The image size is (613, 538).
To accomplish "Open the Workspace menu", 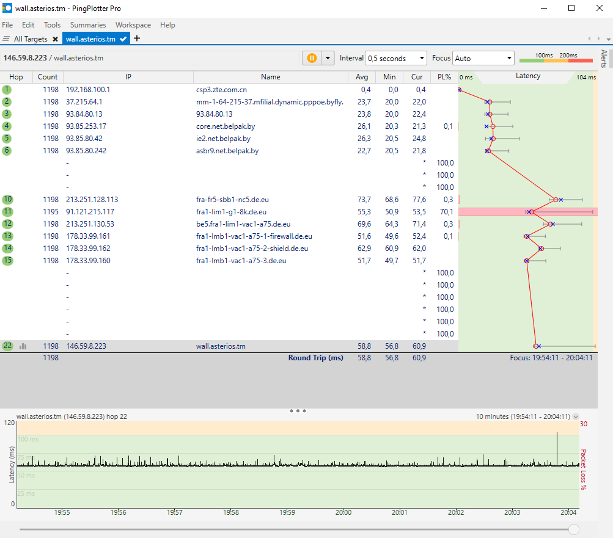I will [133, 25].
